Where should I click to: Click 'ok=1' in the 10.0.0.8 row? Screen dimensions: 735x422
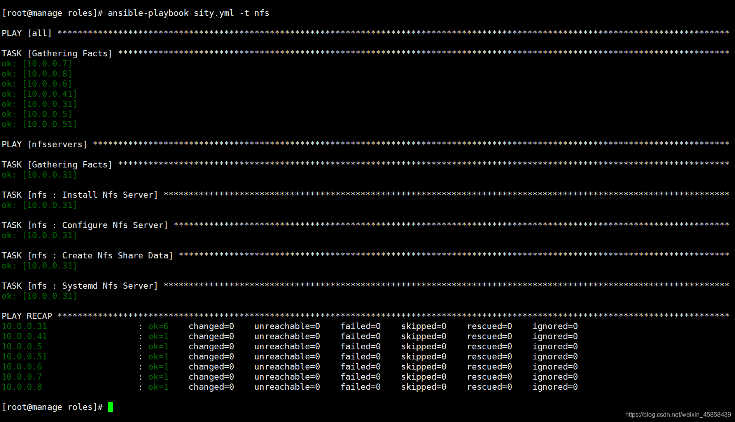click(158, 387)
